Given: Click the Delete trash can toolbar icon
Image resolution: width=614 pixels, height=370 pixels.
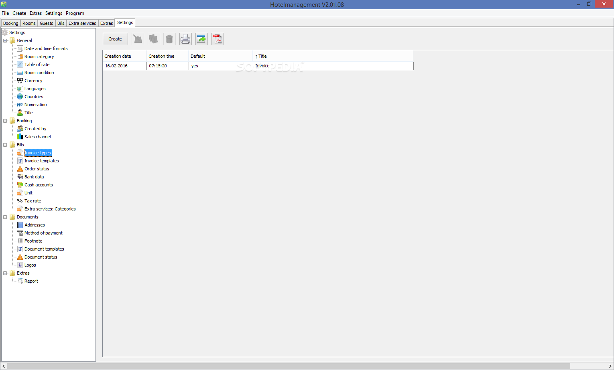Looking at the screenshot, I should tap(169, 39).
